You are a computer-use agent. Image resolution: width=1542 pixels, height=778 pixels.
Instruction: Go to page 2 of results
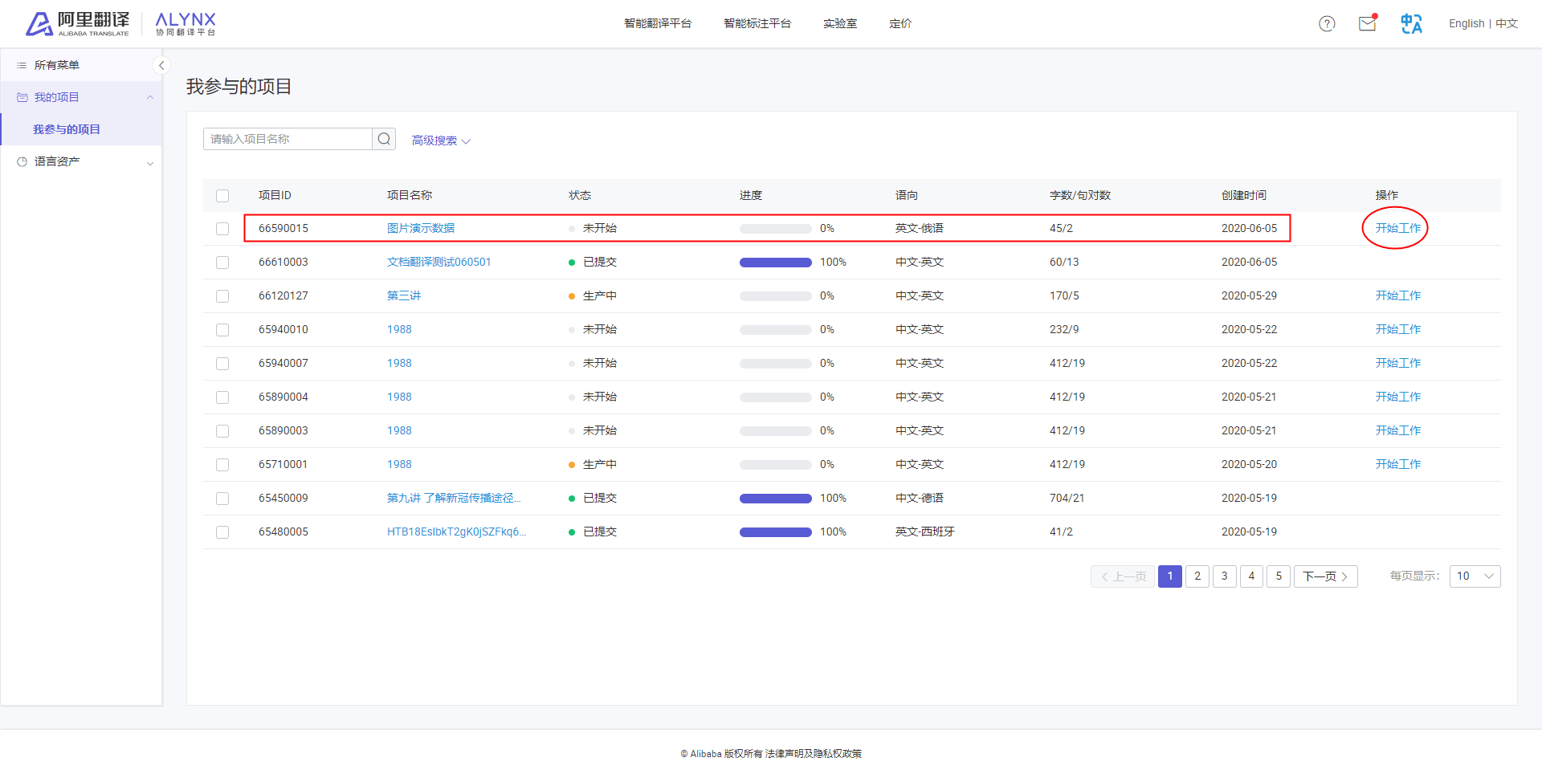pyautogui.click(x=1197, y=576)
